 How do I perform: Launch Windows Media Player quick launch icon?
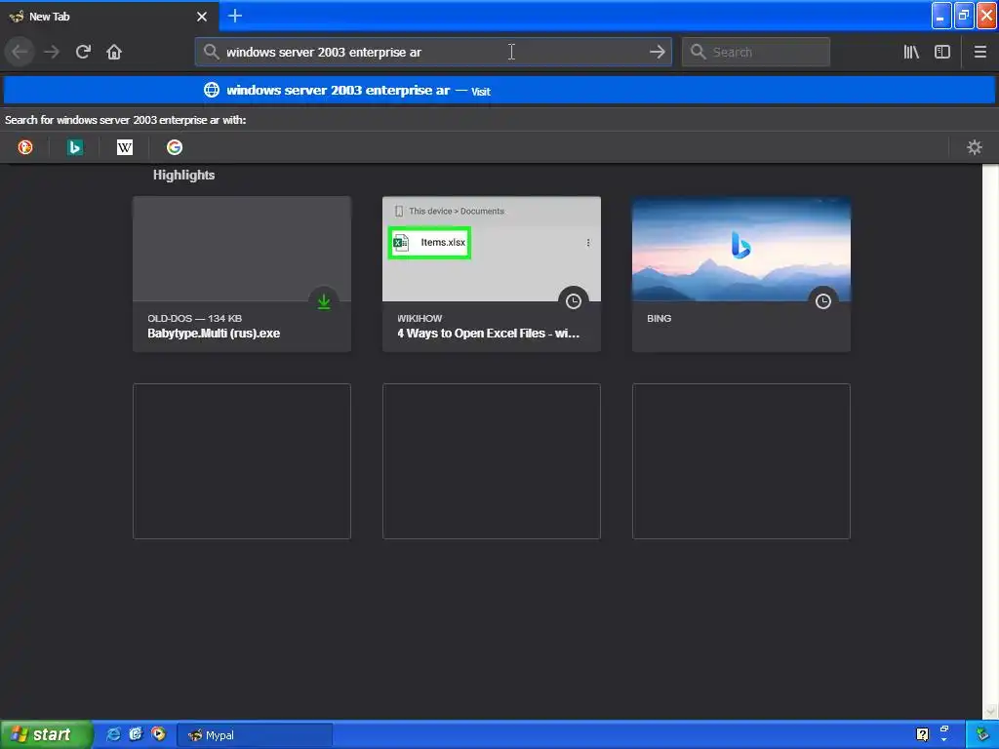point(158,734)
